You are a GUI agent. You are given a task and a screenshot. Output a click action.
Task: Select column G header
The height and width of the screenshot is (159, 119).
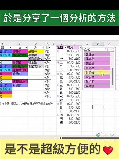(x=36, y=44)
